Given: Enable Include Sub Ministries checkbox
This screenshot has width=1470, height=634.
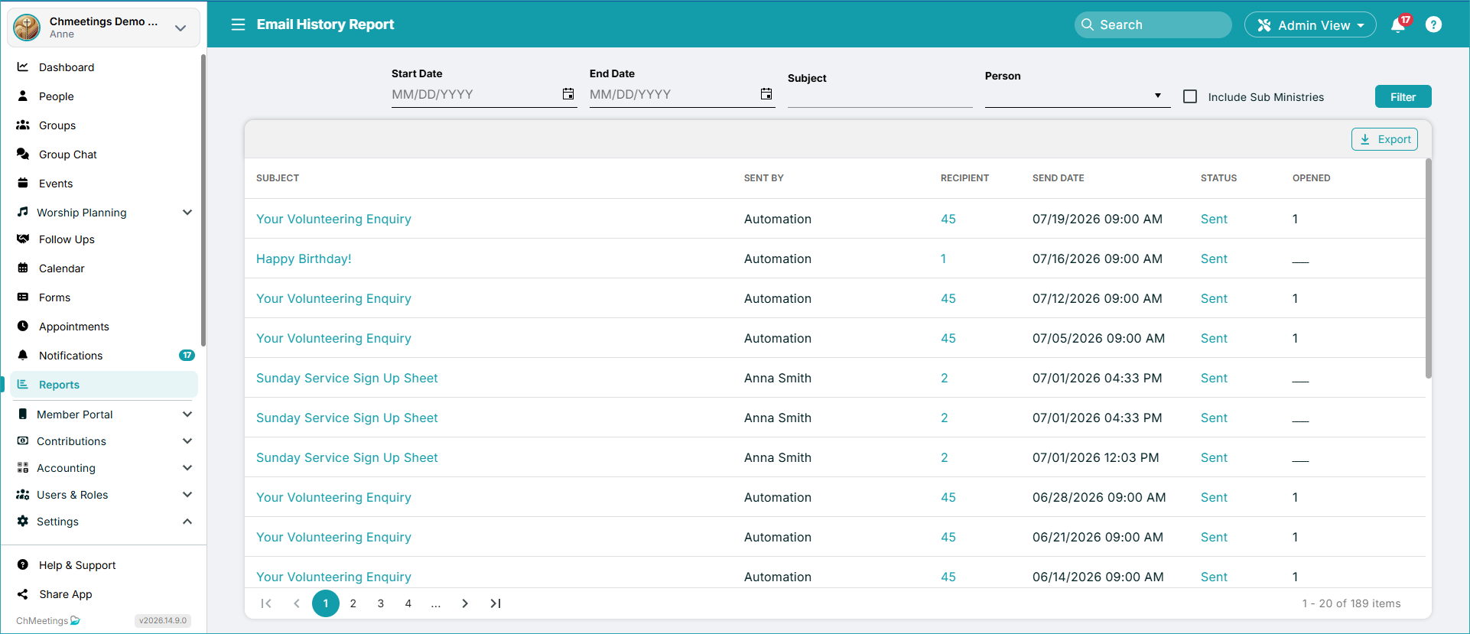Looking at the screenshot, I should pyautogui.click(x=1190, y=96).
